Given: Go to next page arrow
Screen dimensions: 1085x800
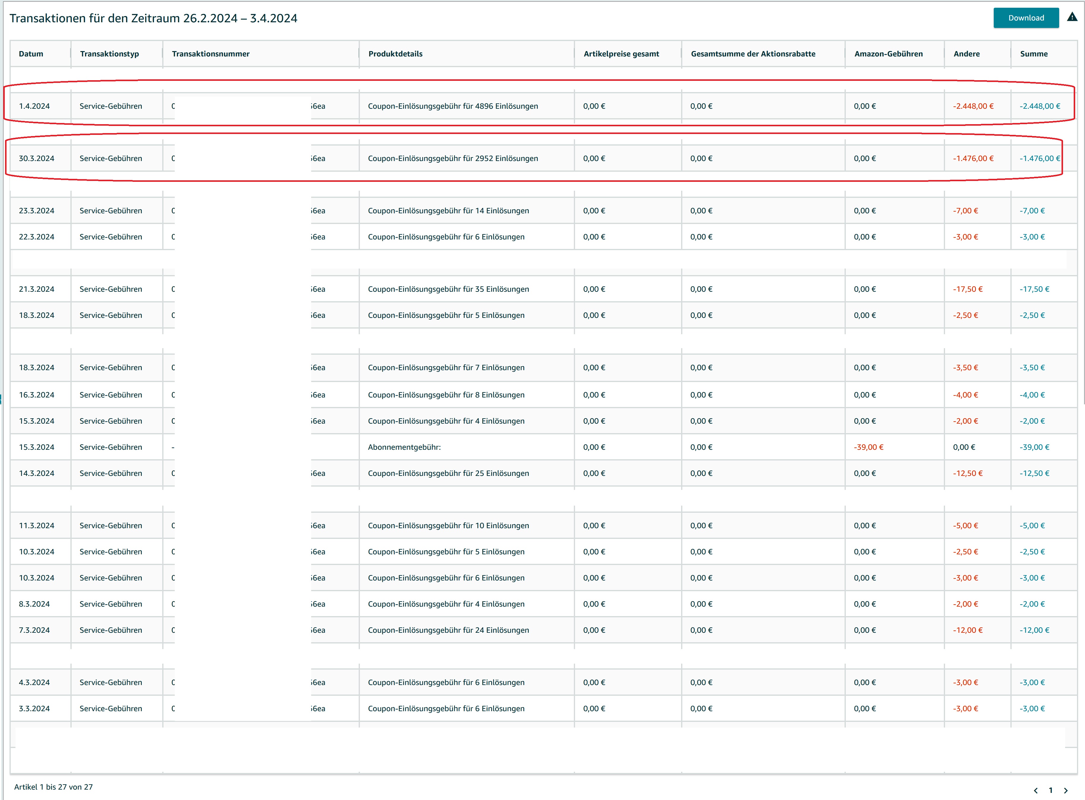Looking at the screenshot, I should pyautogui.click(x=1066, y=790).
